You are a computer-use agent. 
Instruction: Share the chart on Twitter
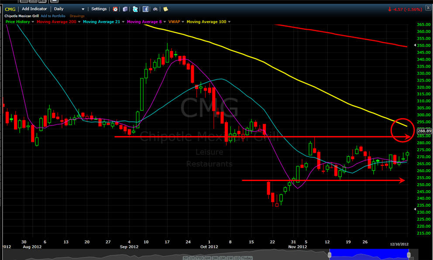[x=135, y=9]
